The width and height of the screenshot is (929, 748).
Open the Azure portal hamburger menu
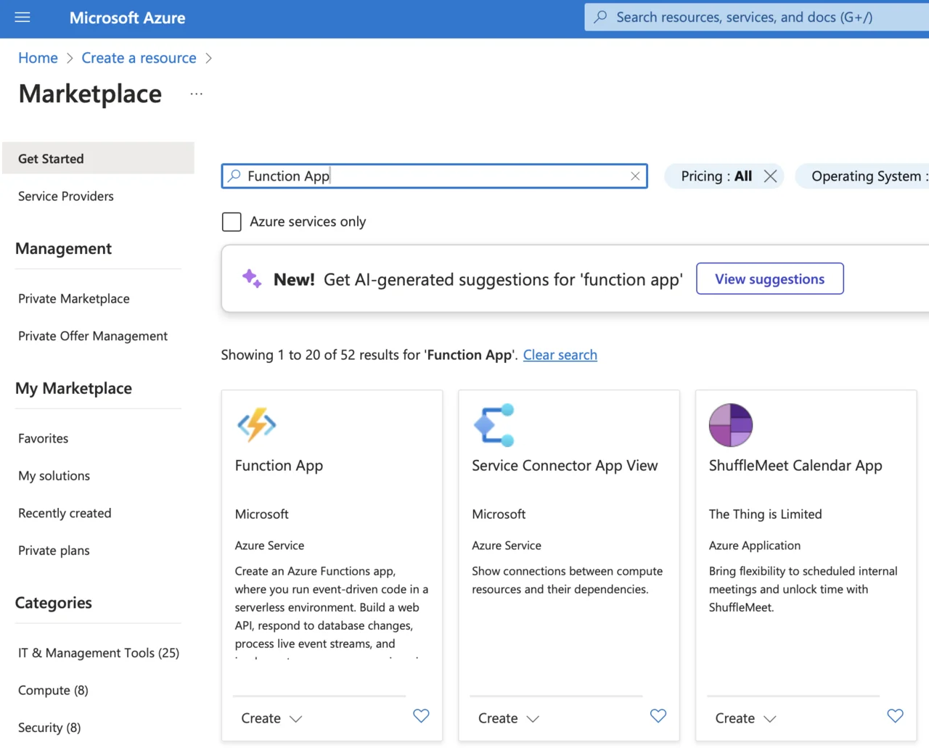22,17
